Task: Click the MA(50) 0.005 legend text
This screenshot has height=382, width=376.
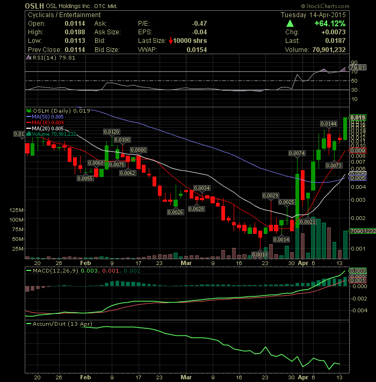Action: coord(48,117)
